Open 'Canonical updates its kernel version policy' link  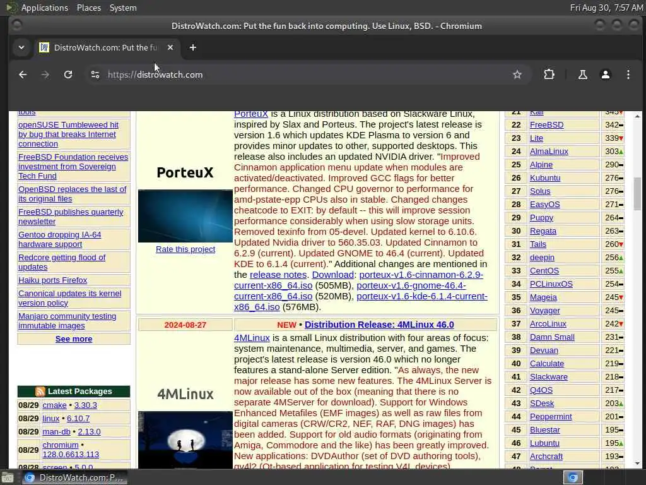click(69, 298)
